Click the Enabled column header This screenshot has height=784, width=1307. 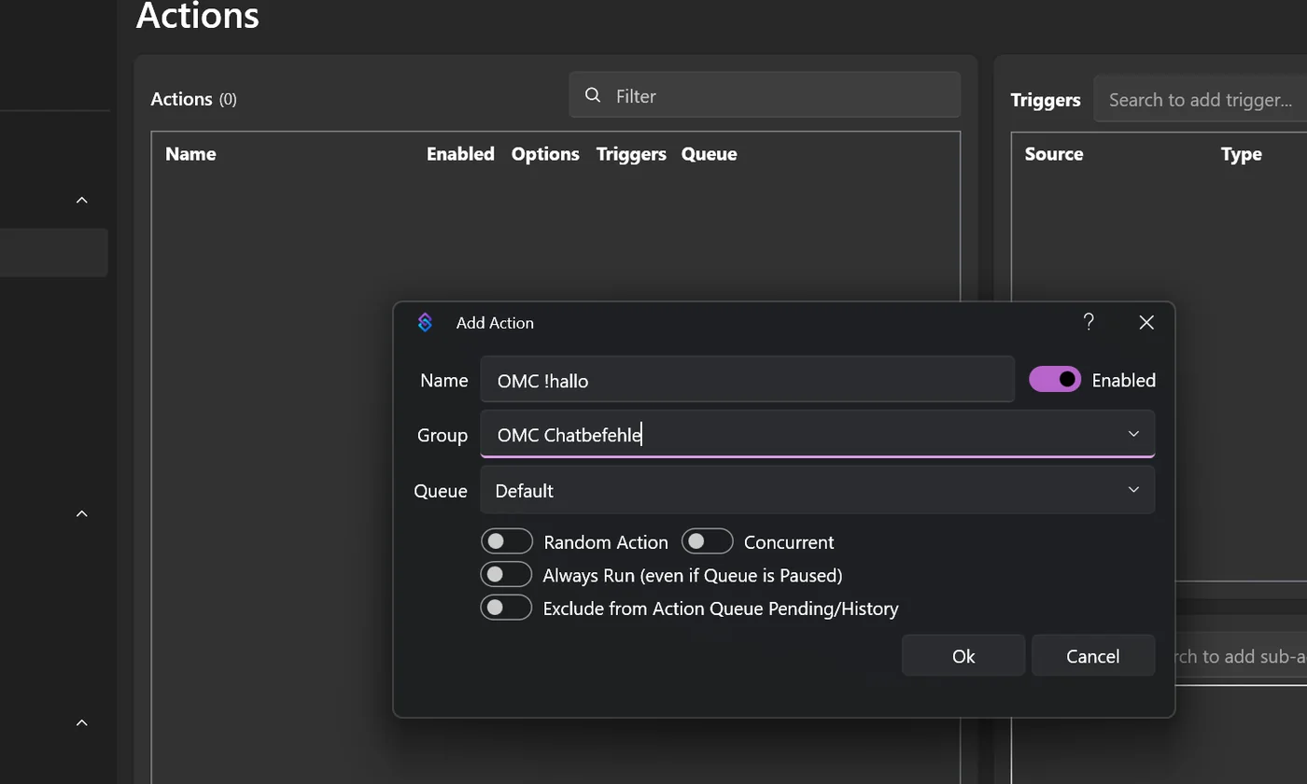click(460, 154)
